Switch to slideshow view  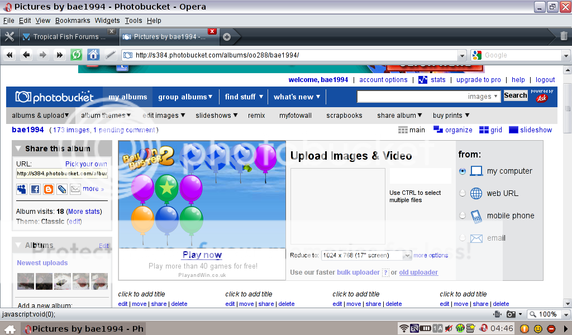point(531,130)
